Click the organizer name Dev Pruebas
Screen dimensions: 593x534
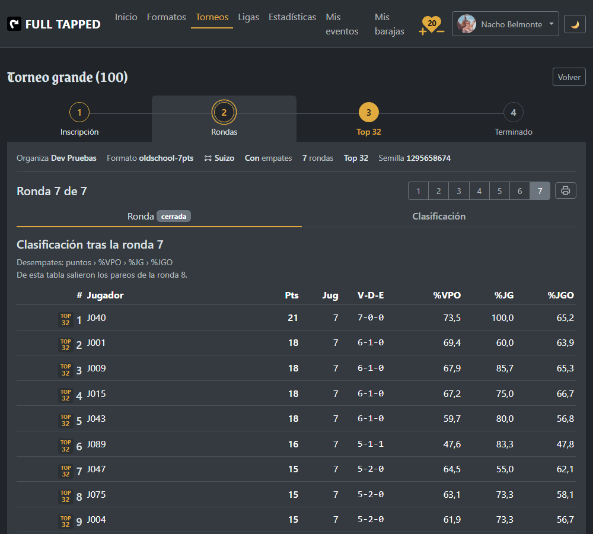point(74,158)
